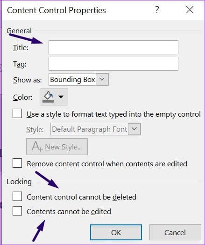
Task: Expand the Show as combo box arrow
Action: pyautogui.click(x=102, y=79)
